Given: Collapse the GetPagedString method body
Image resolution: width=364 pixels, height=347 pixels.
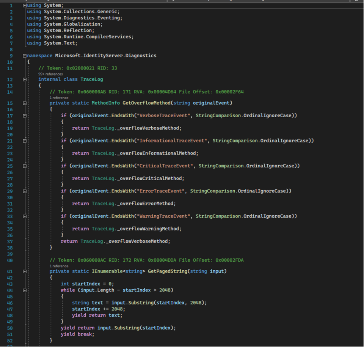Looking at the screenshot, I should tap(24, 271).
